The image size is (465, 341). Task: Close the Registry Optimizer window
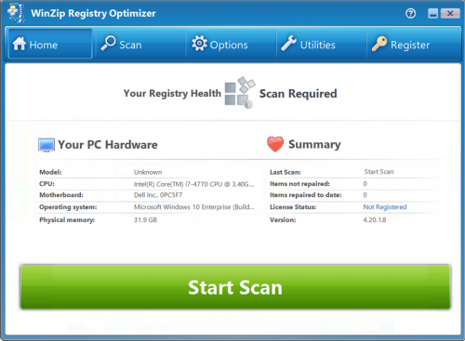pos(450,14)
